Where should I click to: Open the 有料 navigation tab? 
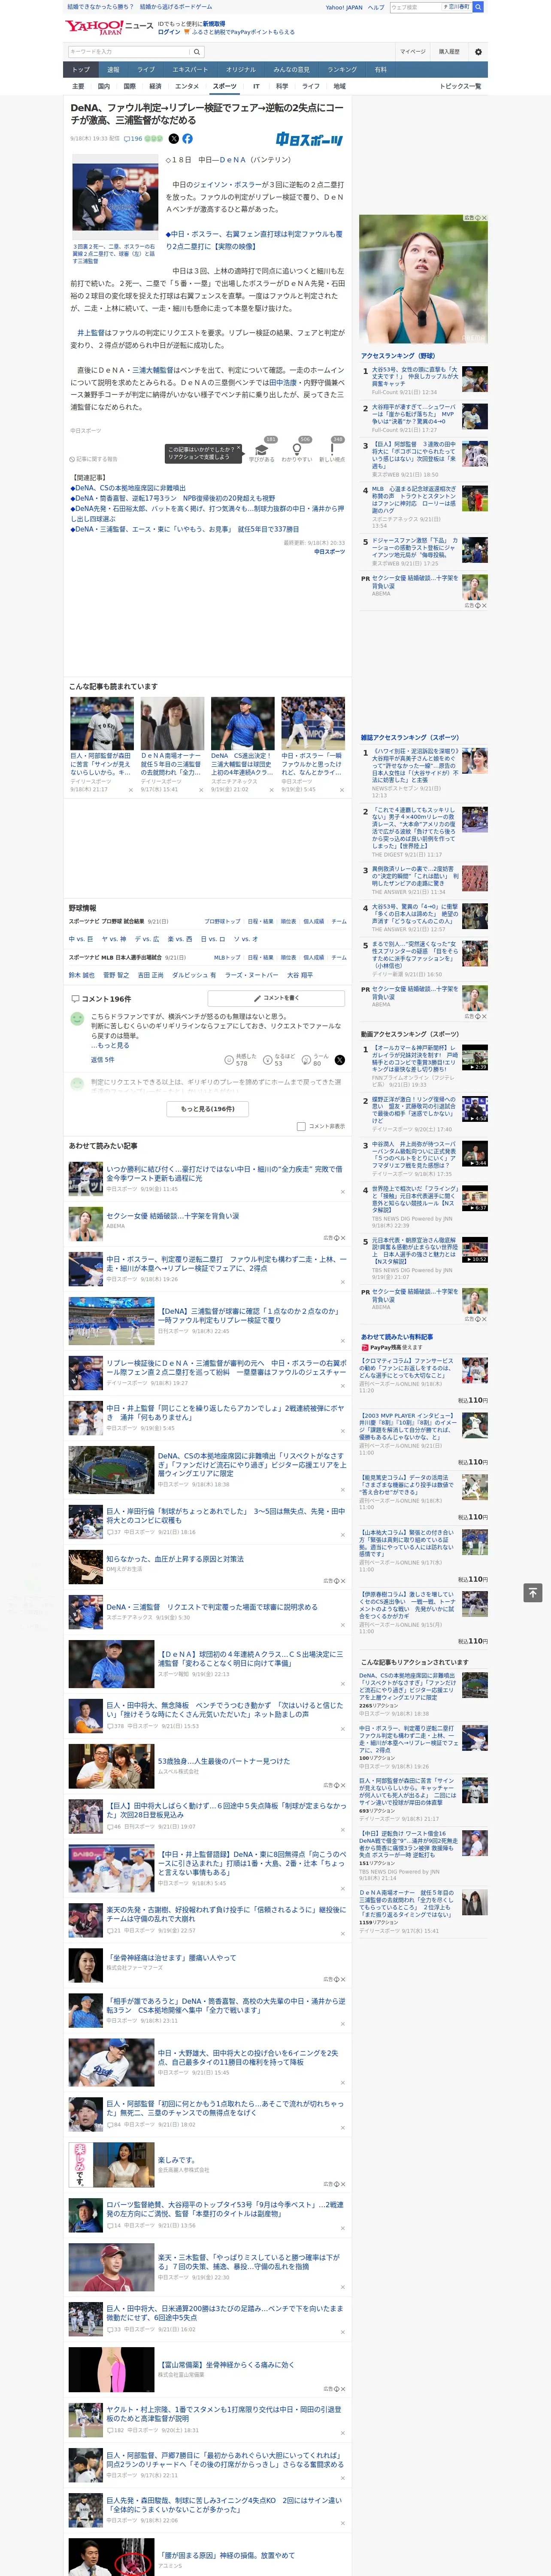tap(380, 70)
